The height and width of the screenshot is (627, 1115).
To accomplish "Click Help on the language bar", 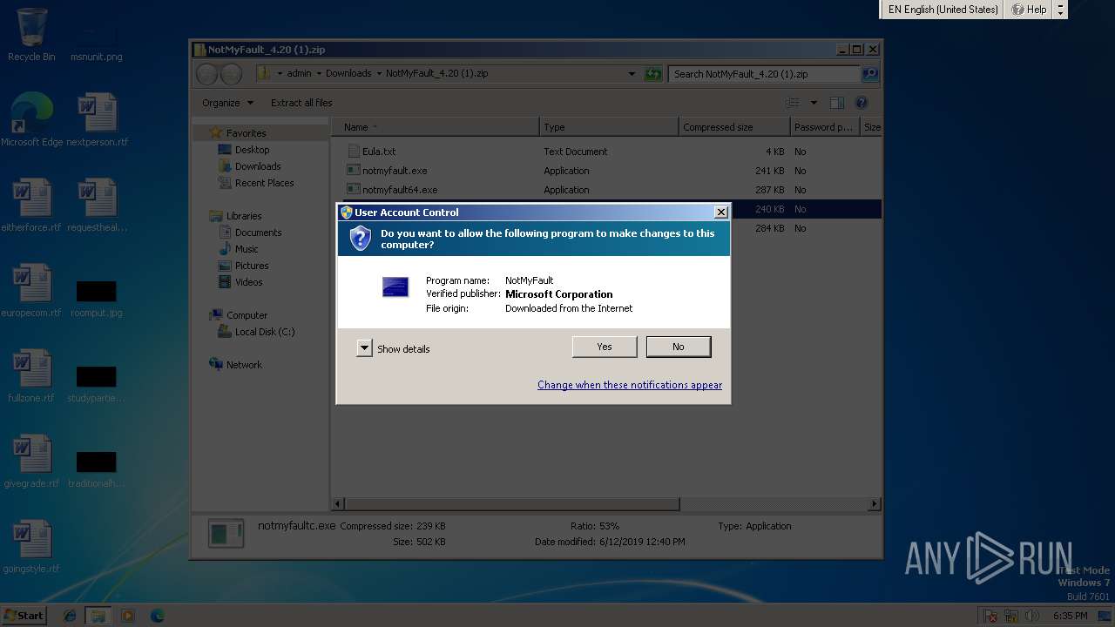I will (x=1029, y=10).
